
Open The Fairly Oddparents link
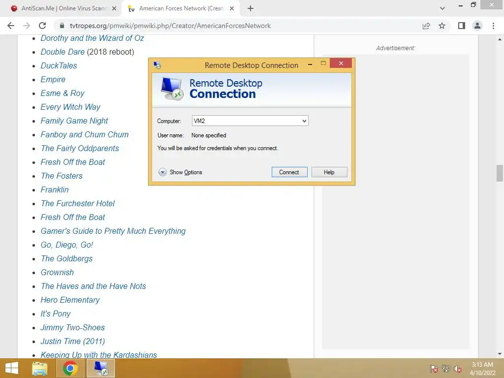click(80, 149)
